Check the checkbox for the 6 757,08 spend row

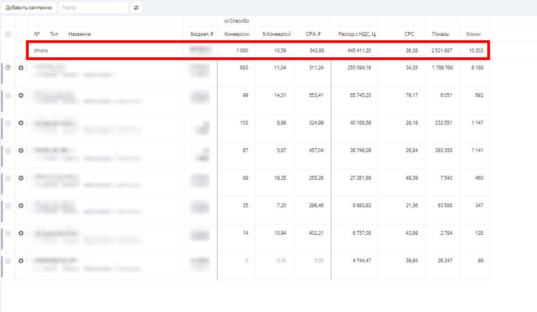(8, 233)
